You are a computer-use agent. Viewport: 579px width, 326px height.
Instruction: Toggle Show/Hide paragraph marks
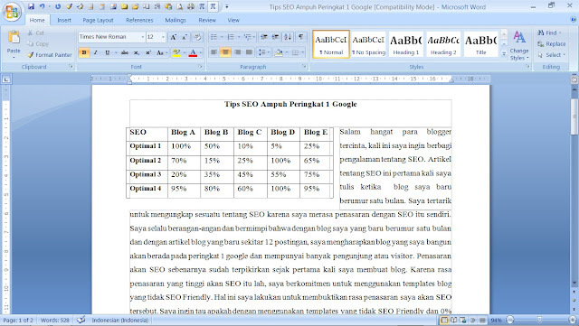point(301,37)
